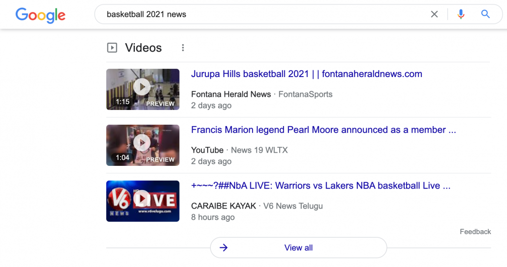Open Francis Marion legend Pearl Moore link

[323, 130]
